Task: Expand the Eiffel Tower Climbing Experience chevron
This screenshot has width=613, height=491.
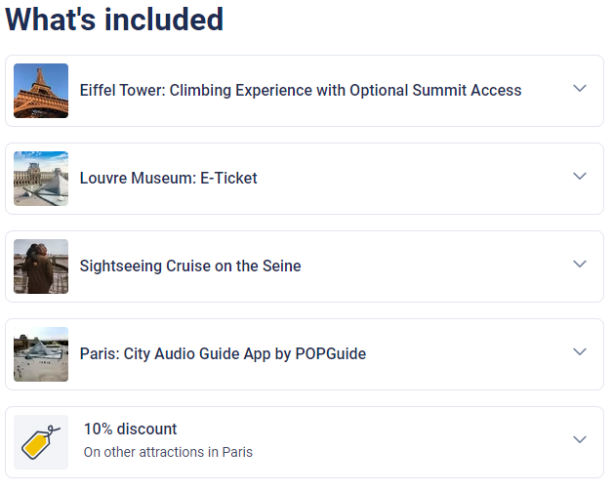Action: tap(580, 89)
